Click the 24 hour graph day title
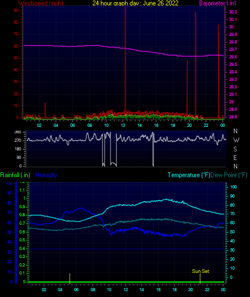 click(135, 3)
